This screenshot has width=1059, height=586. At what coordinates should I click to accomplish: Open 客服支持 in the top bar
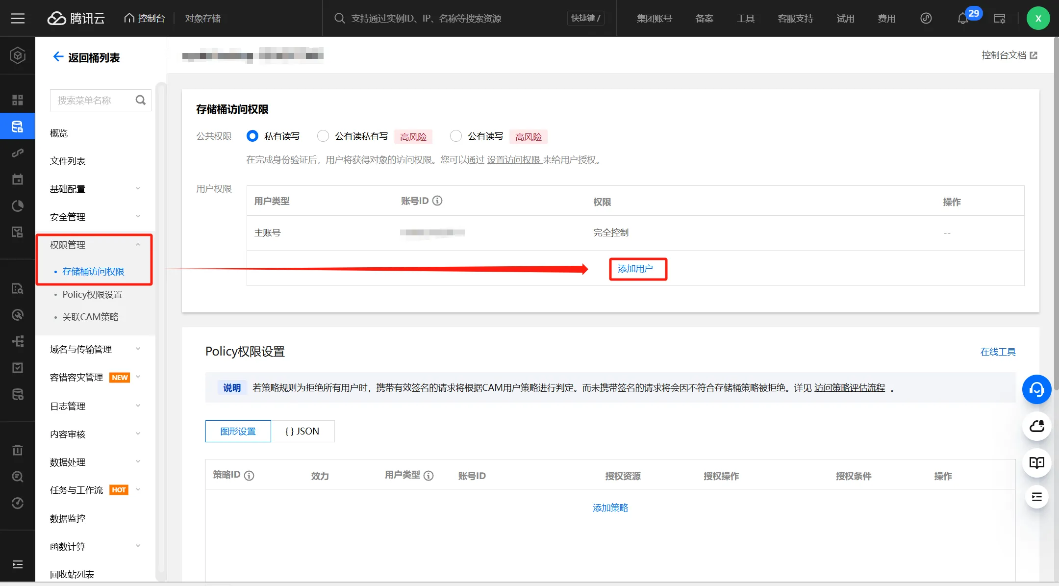795,19
